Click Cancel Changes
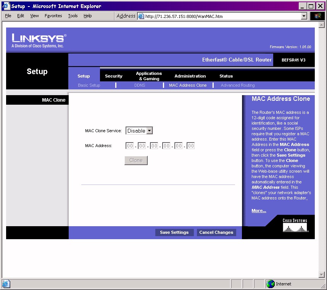The width and height of the screenshot is (327, 290). (216, 232)
